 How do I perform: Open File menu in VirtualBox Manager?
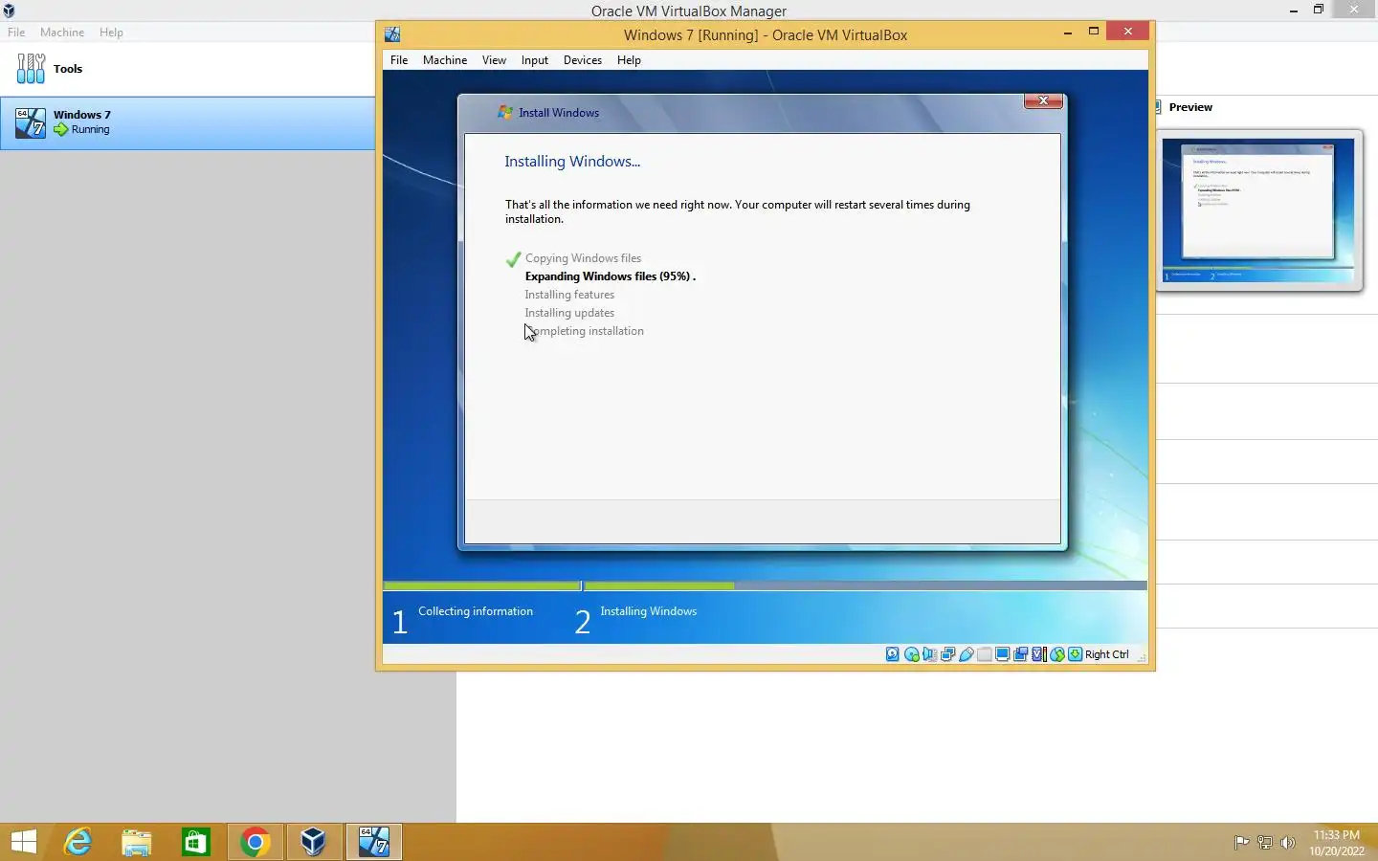point(16,32)
